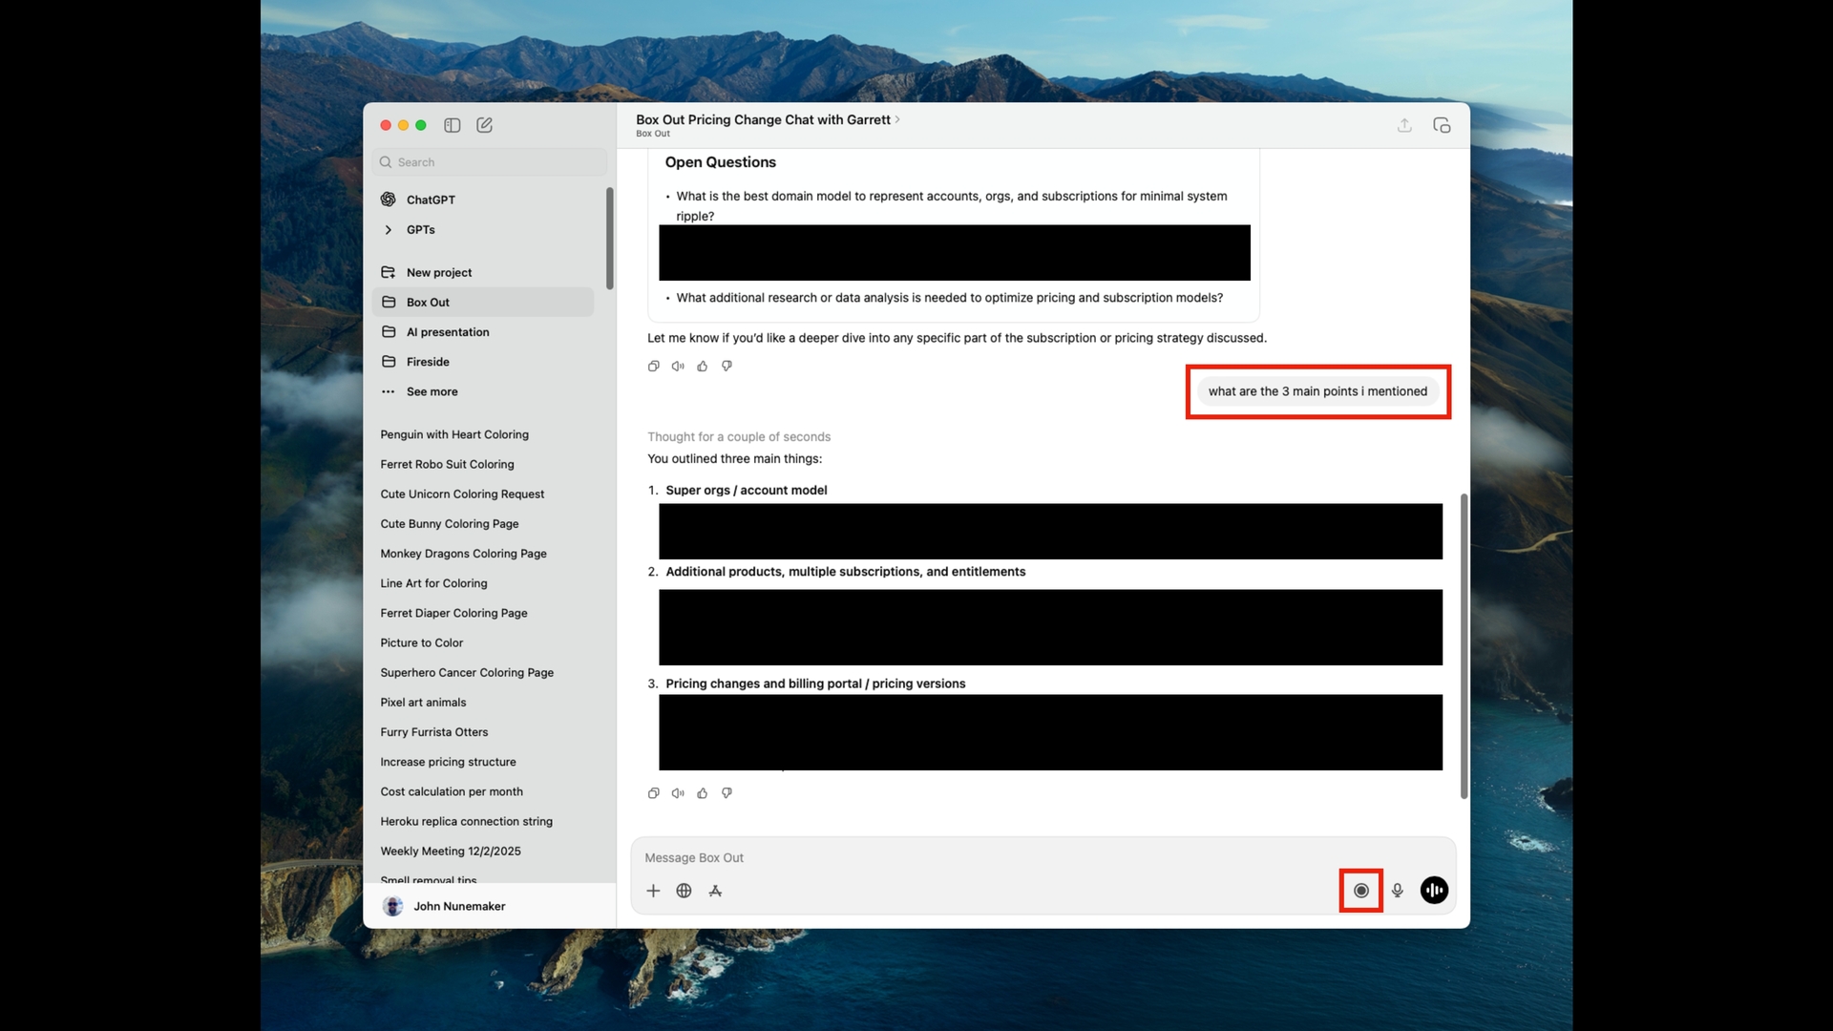Click the globe web search icon
Viewport: 1833px width, 1031px height.
(684, 891)
